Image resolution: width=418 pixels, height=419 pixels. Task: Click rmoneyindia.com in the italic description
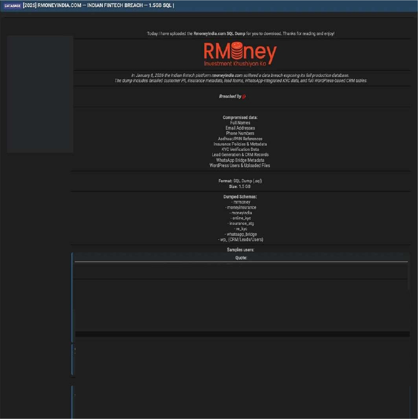point(227,75)
